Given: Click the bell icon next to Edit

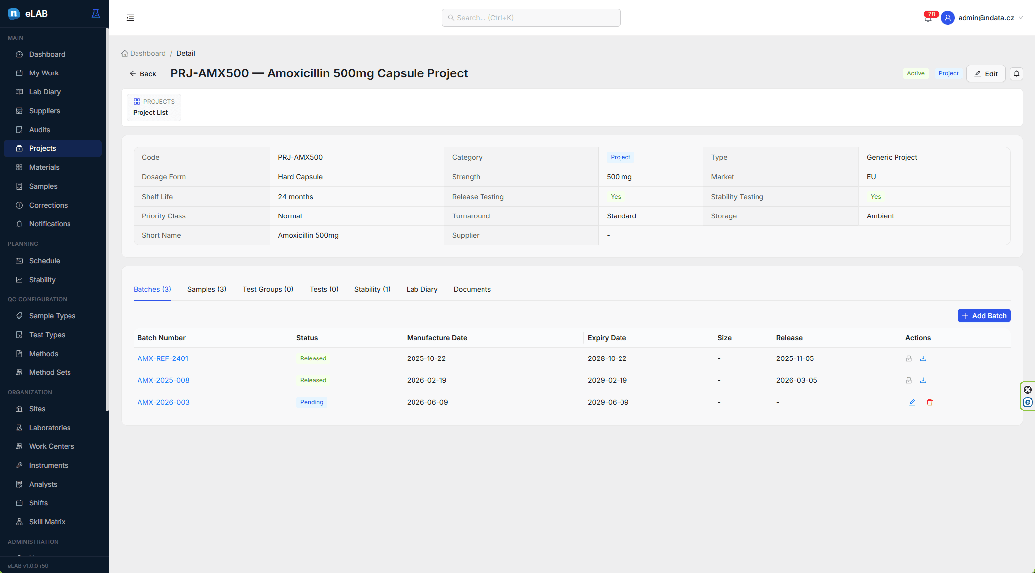Looking at the screenshot, I should (1016, 73).
